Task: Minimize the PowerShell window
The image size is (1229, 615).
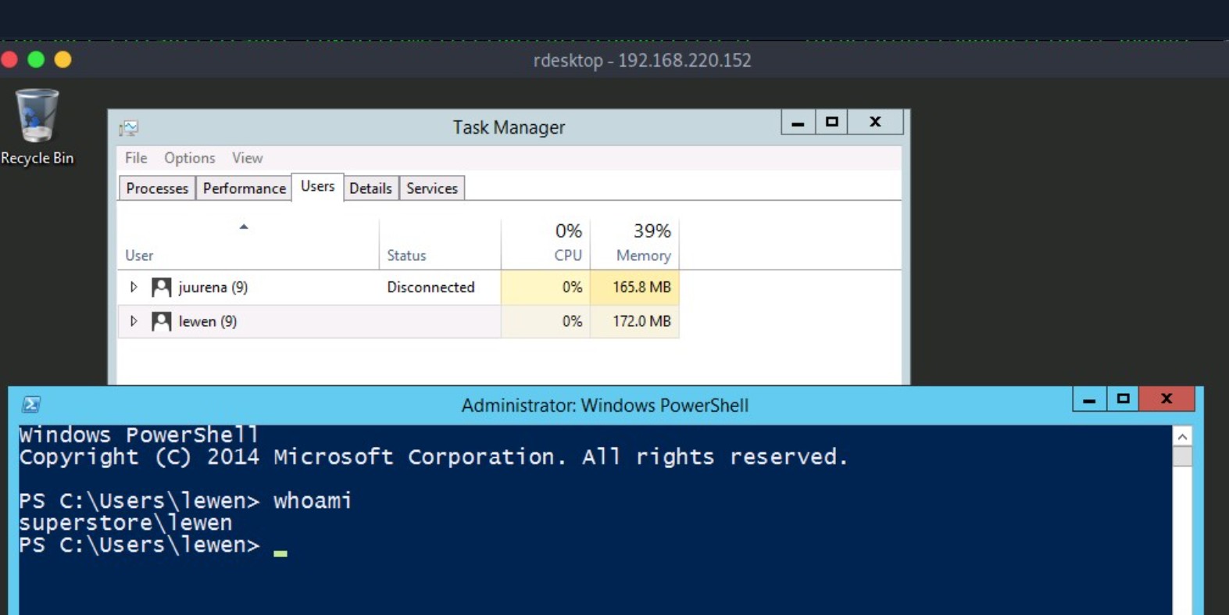Action: [x=1089, y=399]
